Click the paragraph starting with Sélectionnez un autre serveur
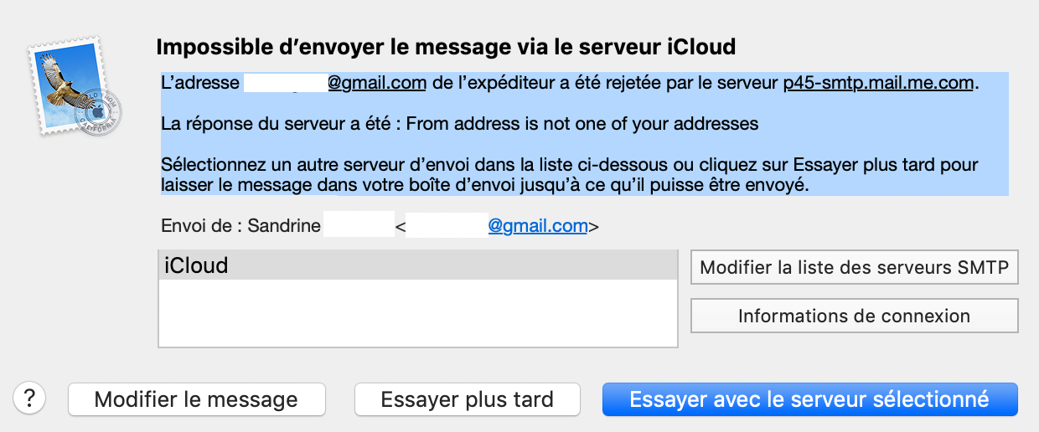Viewport: 1039px width, 432px height. pos(570,175)
